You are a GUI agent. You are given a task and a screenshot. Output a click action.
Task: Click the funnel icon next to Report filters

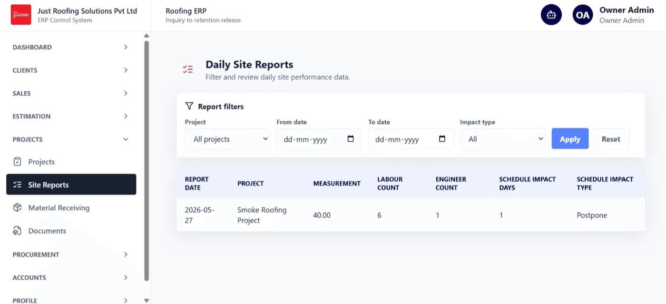(189, 106)
